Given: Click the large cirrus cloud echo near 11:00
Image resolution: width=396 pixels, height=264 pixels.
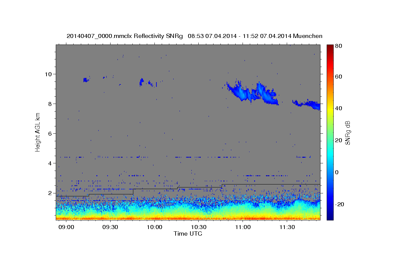Looking at the screenshot, I should tap(252, 92).
